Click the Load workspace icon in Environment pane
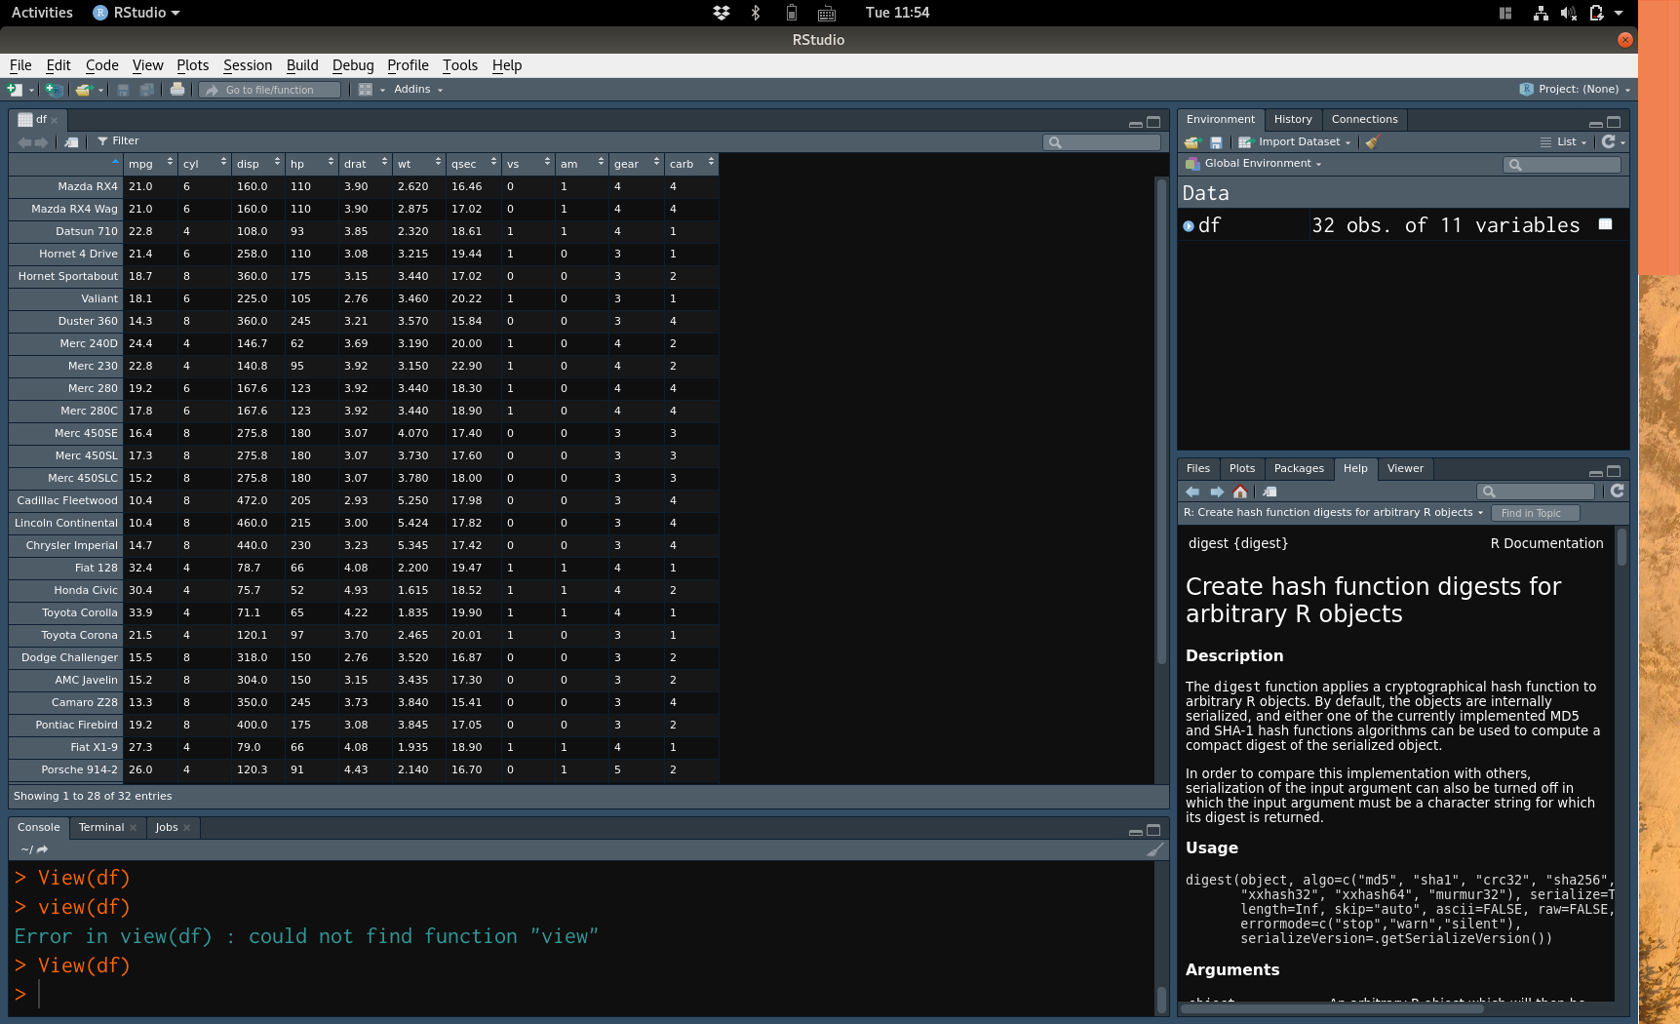 (x=1192, y=142)
